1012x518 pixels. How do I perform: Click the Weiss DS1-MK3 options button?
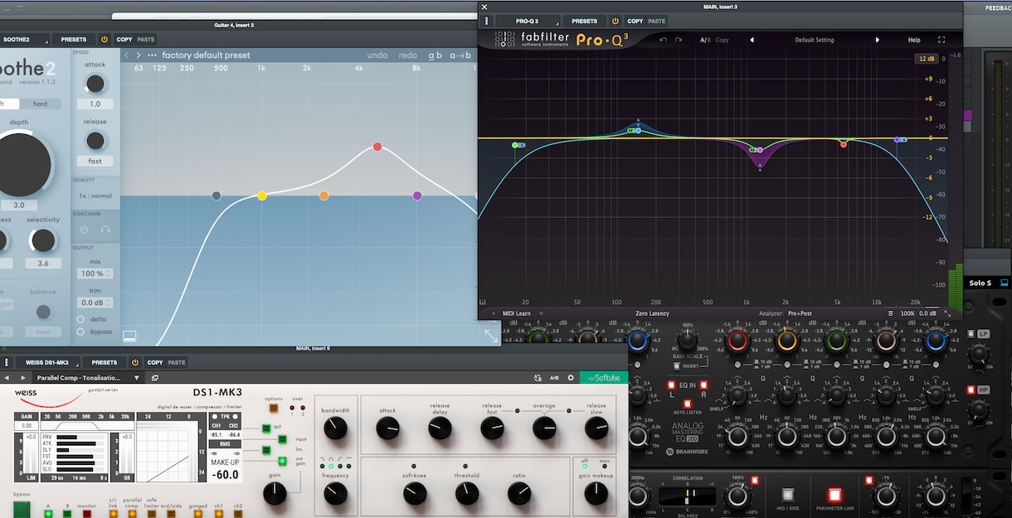coord(274,408)
